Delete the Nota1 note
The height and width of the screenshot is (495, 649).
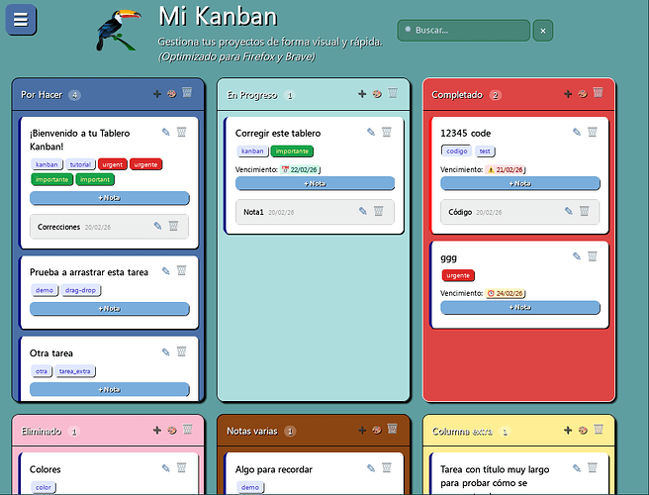(x=378, y=211)
